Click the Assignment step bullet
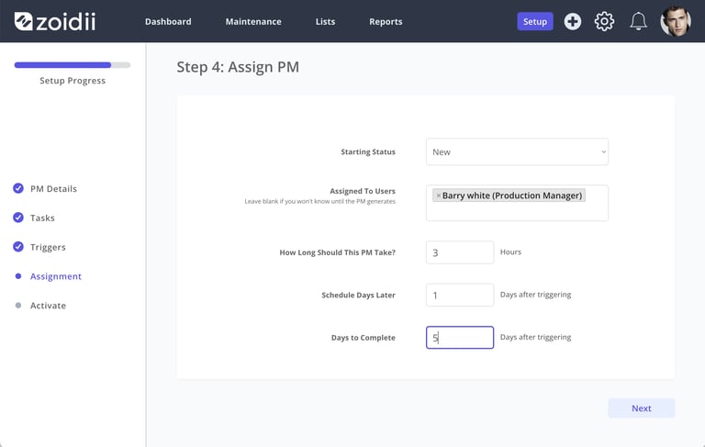 tap(18, 276)
